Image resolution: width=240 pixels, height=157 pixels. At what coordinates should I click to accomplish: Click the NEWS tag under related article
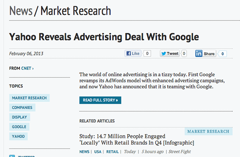click(x=84, y=152)
